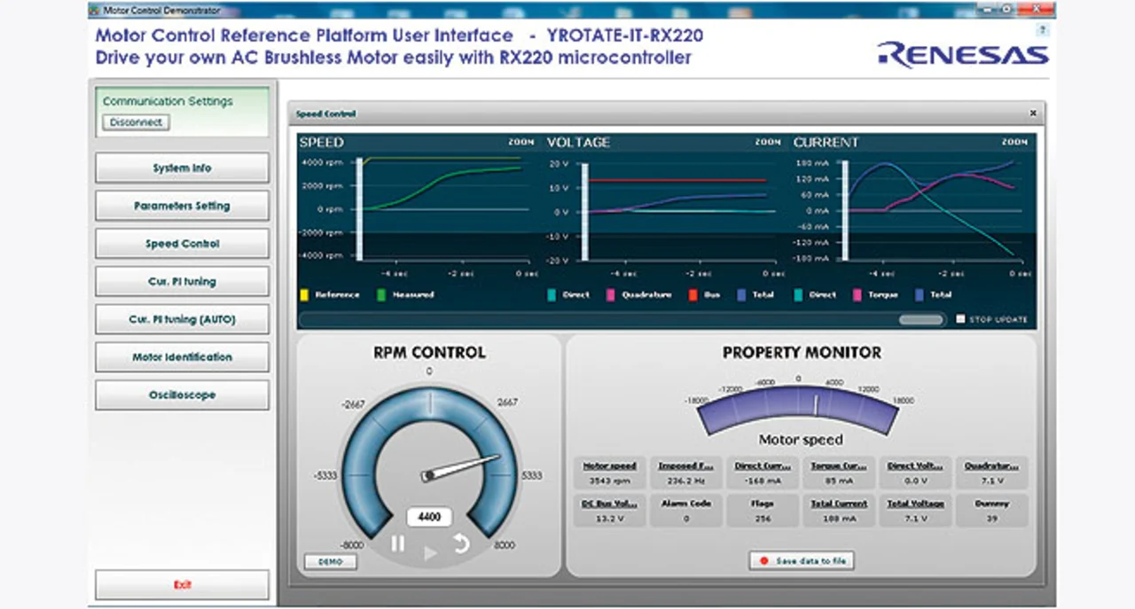Open the System Info page
Screen dimensions: 1135x609
(182, 168)
